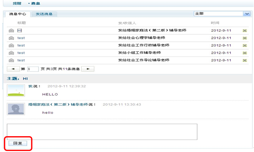The width and height of the screenshot is (254, 152).
Task: Delete the message sent to 社会工作行政辅导老师
Action: point(245,46)
